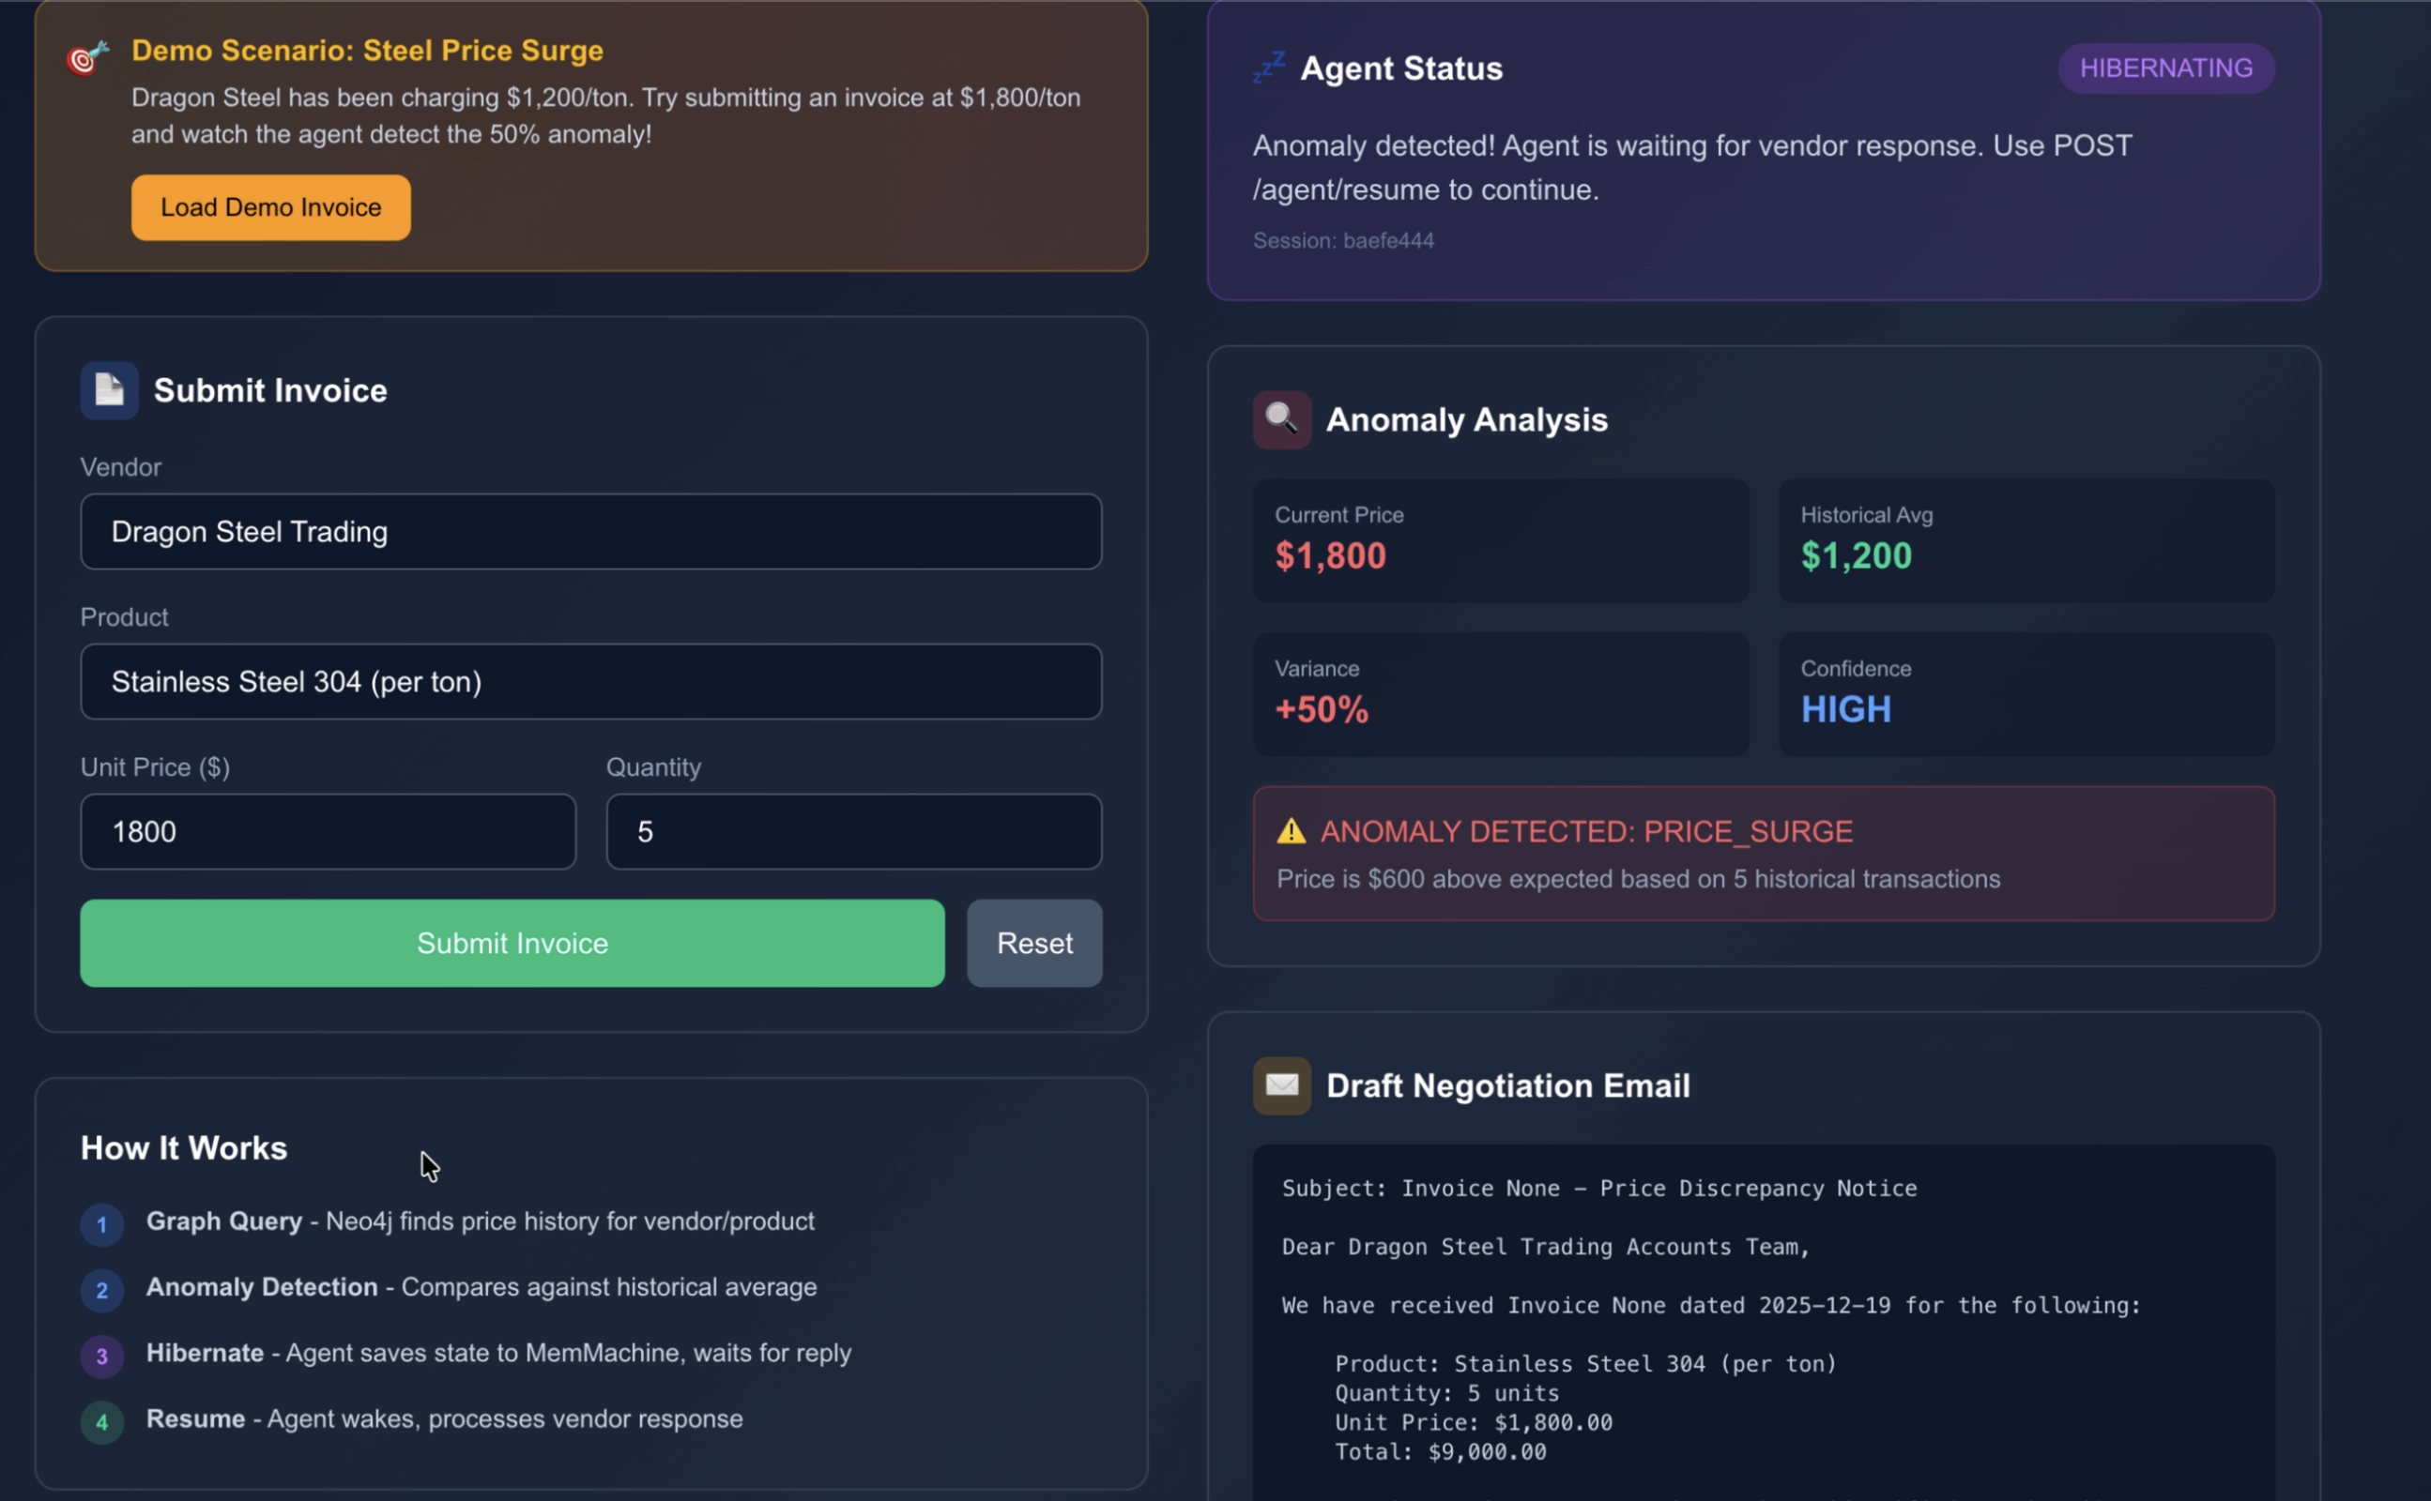This screenshot has width=2431, height=1501.
Task: Click step 4 Resume number badge
Action: tap(101, 1421)
